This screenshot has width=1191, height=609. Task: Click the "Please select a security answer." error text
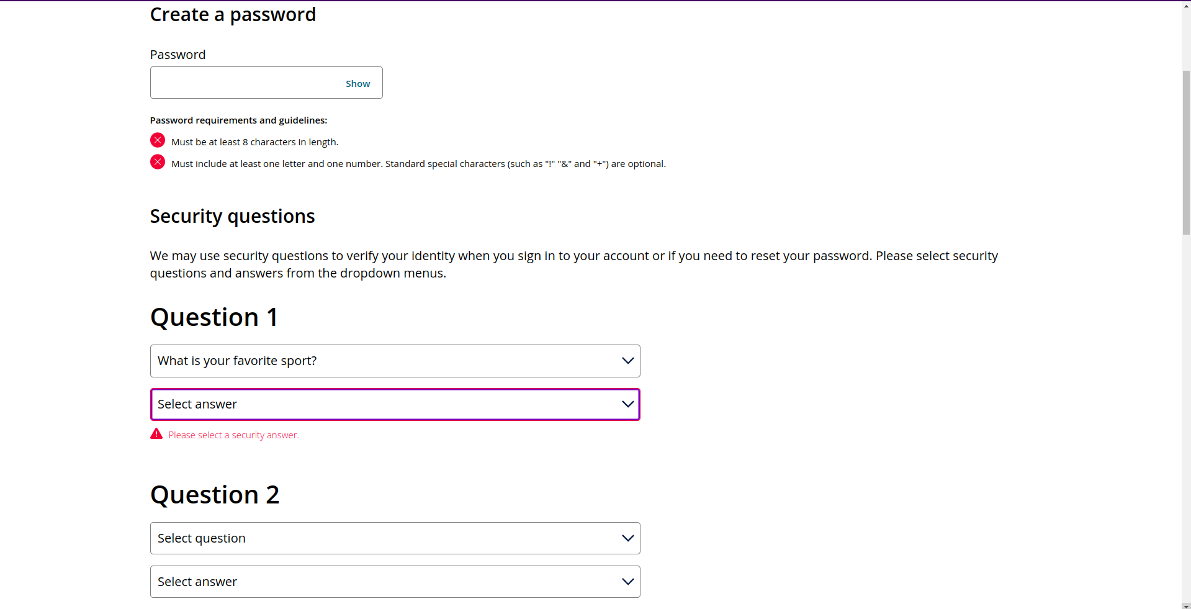(233, 435)
